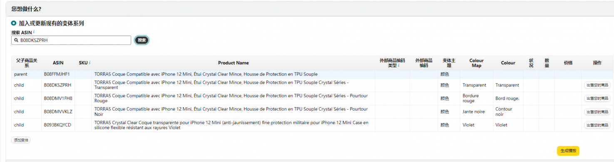Viewport: 614px width, 162px height.
Task: Click 出售您的商品 for the Bord rouge variant
Action: [597, 98]
